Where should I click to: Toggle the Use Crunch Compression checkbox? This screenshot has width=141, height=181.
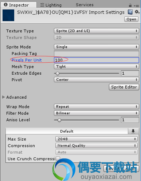click(58, 158)
